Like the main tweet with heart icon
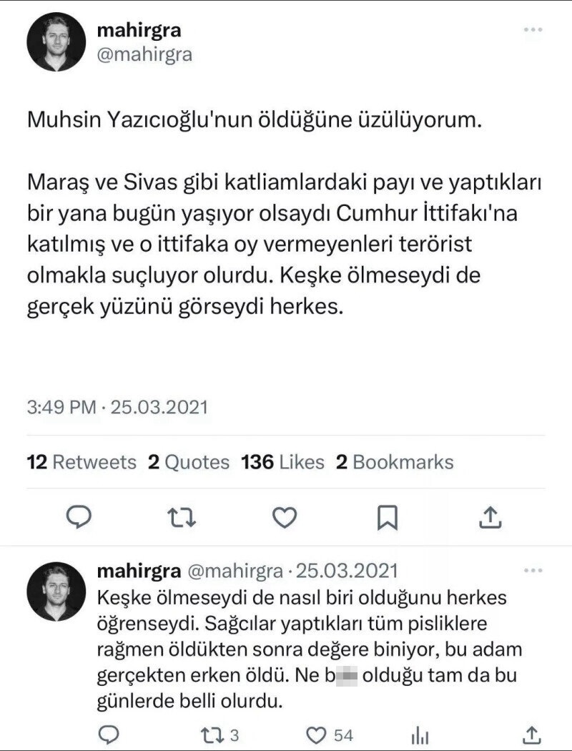 click(286, 517)
